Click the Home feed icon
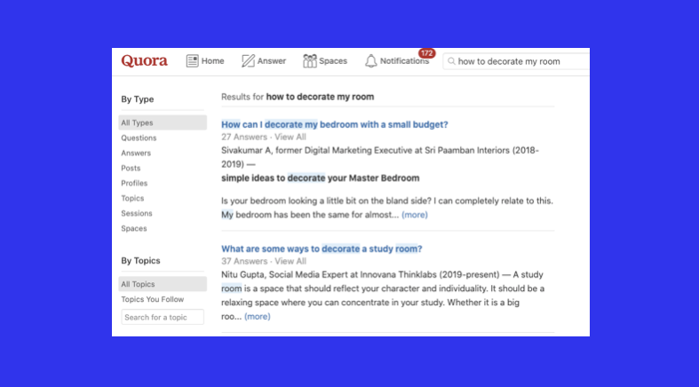The image size is (699, 387). point(192,61)
